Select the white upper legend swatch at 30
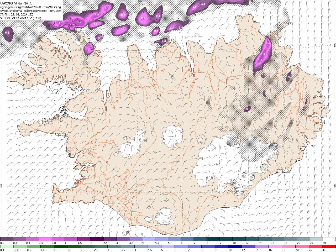The image size is (336, 252). coord(329,239)
